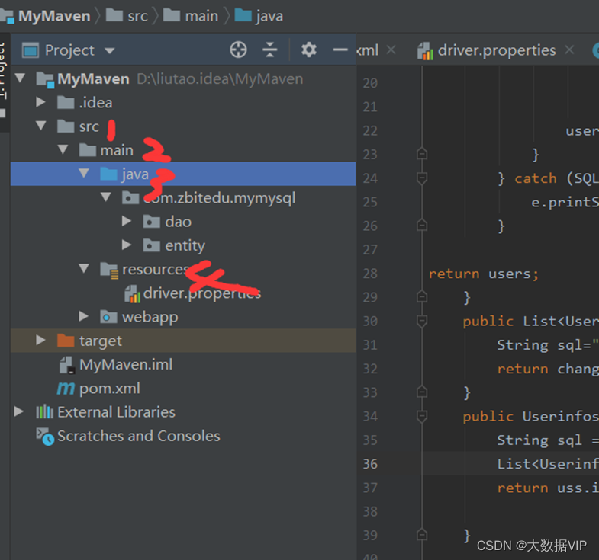Select the MyMaven module icon in tree
Image resolution: width=599 pixels, height=560 pixels.
coord(45,79)
